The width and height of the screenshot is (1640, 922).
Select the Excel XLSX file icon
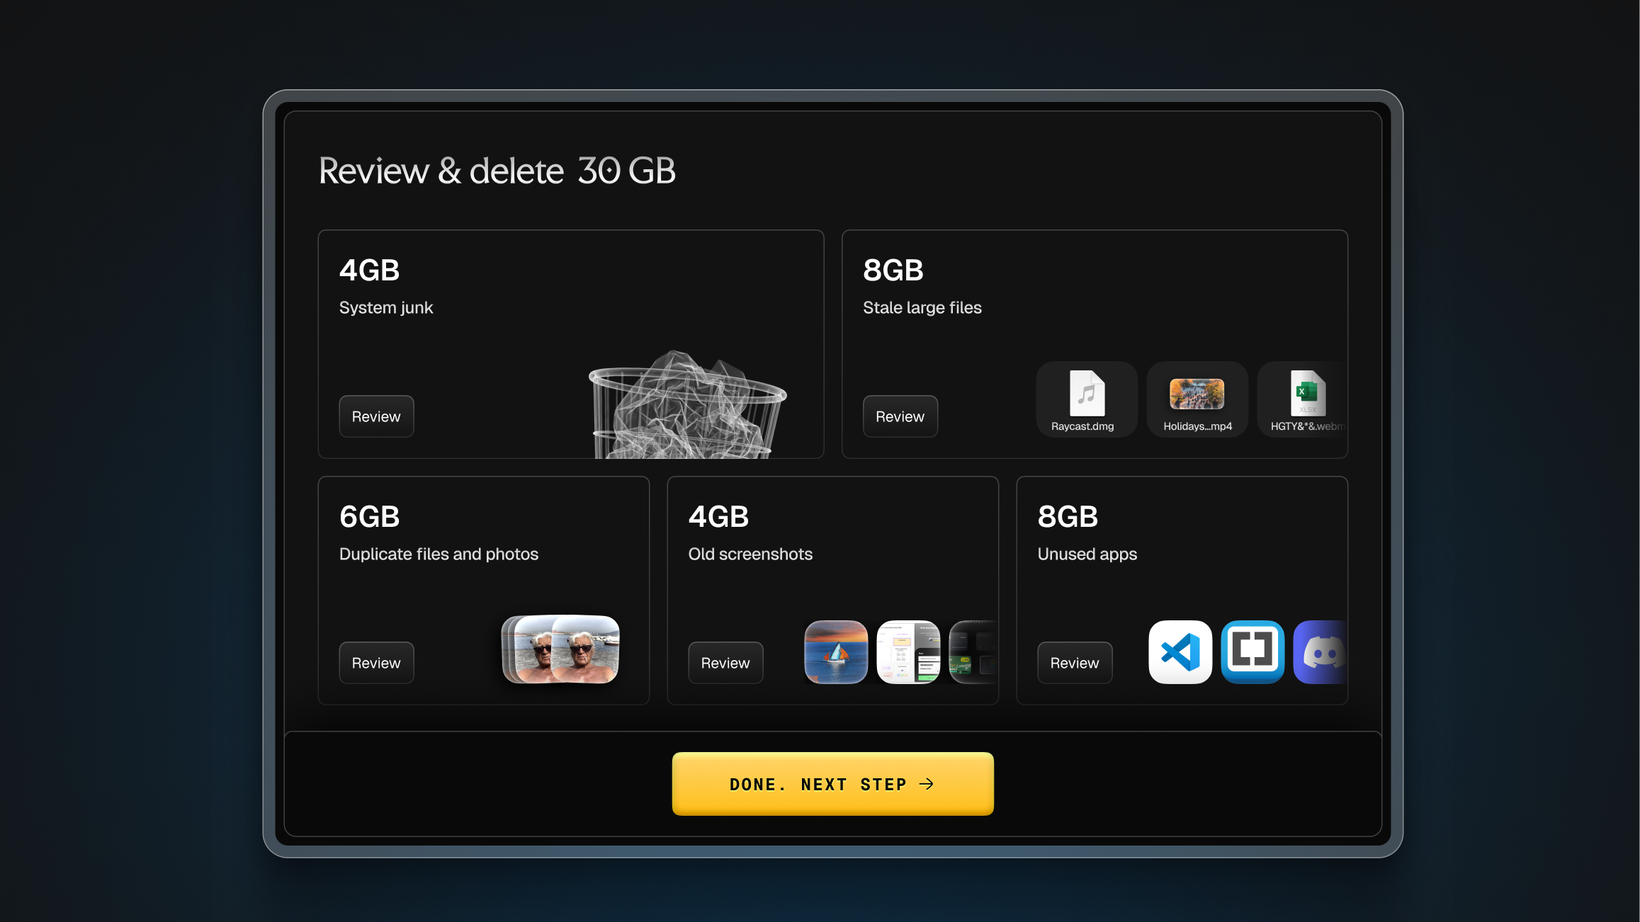pos(1307,394)
